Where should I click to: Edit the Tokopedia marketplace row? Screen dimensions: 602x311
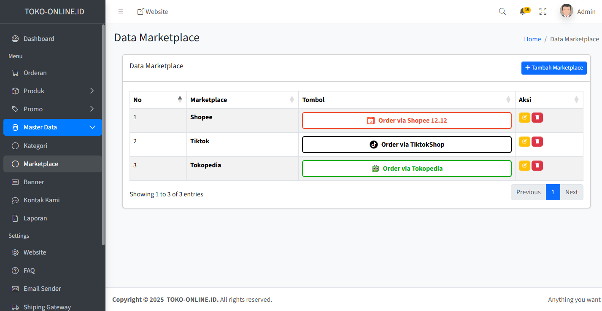[524, 166]
